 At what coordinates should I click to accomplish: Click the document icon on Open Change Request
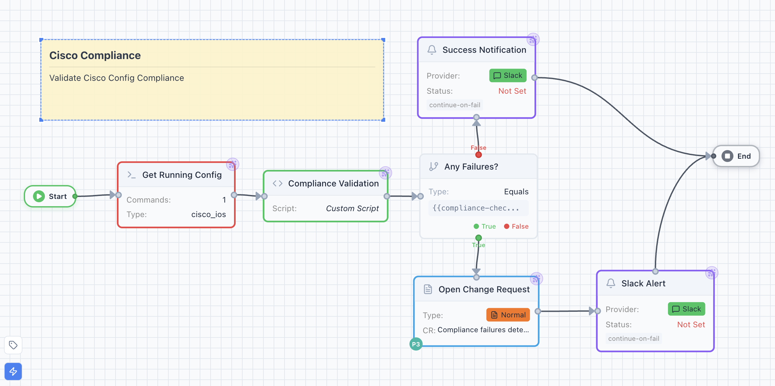pos(428,289)
